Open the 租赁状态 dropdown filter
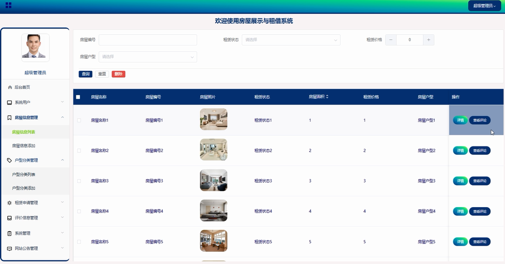The width and height of the screenshot is (505, 264). point(291,40)
